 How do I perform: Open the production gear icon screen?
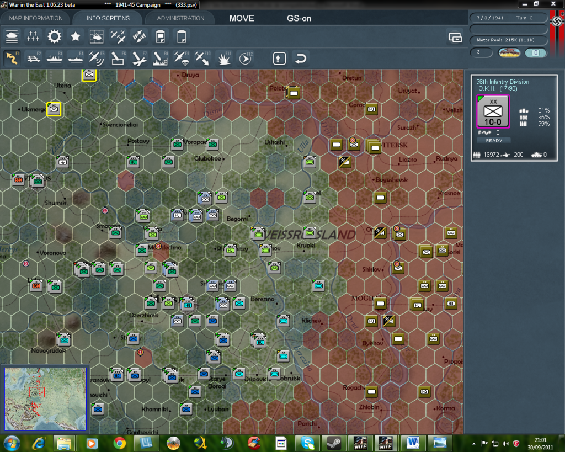[54, 36]
